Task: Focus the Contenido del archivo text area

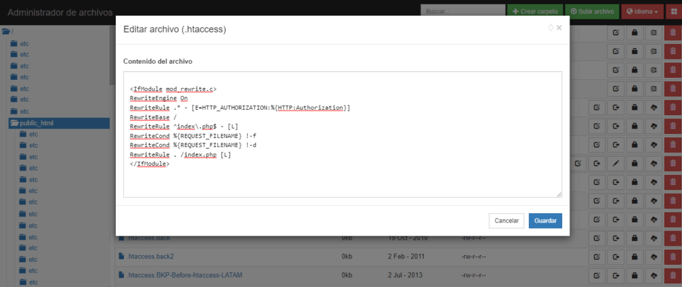Action: [342, 135]
